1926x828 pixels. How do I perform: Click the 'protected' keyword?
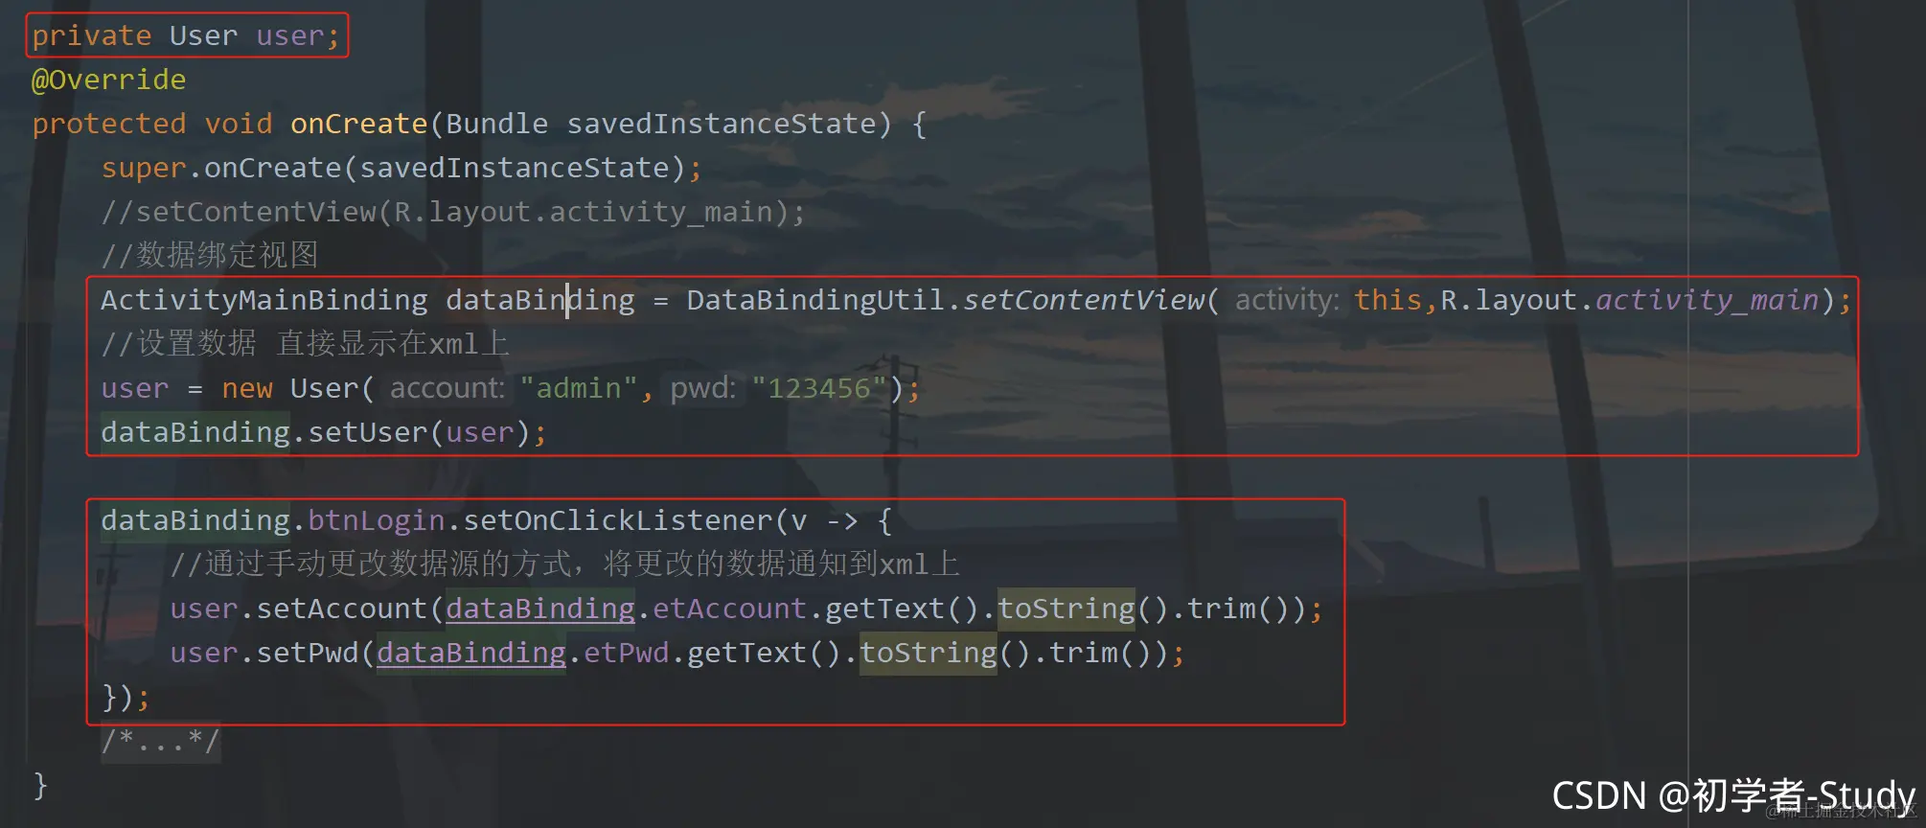pos(109,124)
